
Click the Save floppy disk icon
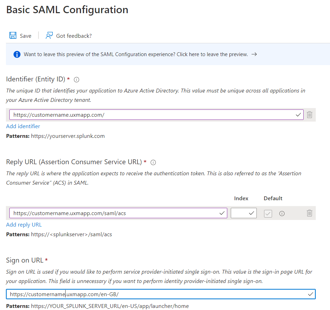point(13,36)
